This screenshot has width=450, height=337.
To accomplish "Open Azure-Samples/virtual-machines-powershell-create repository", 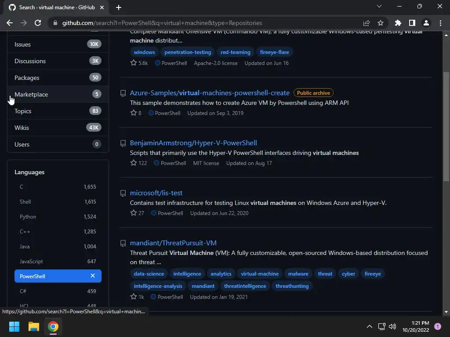I will pos(210,93).
